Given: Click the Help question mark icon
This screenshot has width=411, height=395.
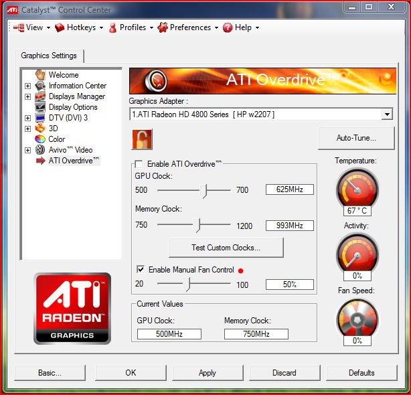Looking at the screenshot, I should 228,27.
